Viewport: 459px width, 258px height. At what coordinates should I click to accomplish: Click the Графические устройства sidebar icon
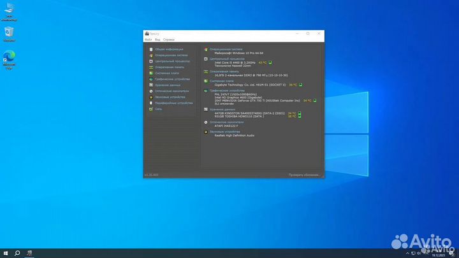pos(151,79)
